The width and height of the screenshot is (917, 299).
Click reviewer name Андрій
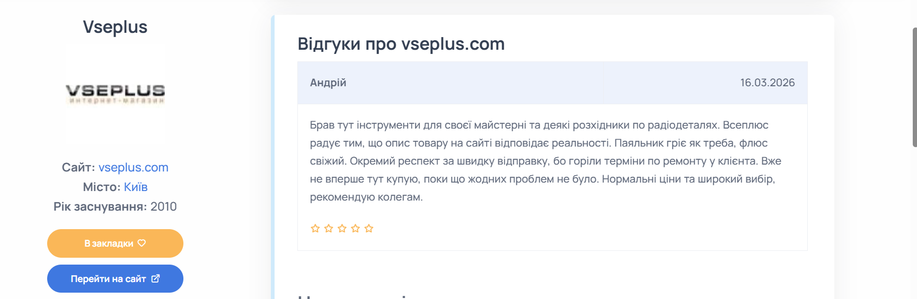[328, 83]
